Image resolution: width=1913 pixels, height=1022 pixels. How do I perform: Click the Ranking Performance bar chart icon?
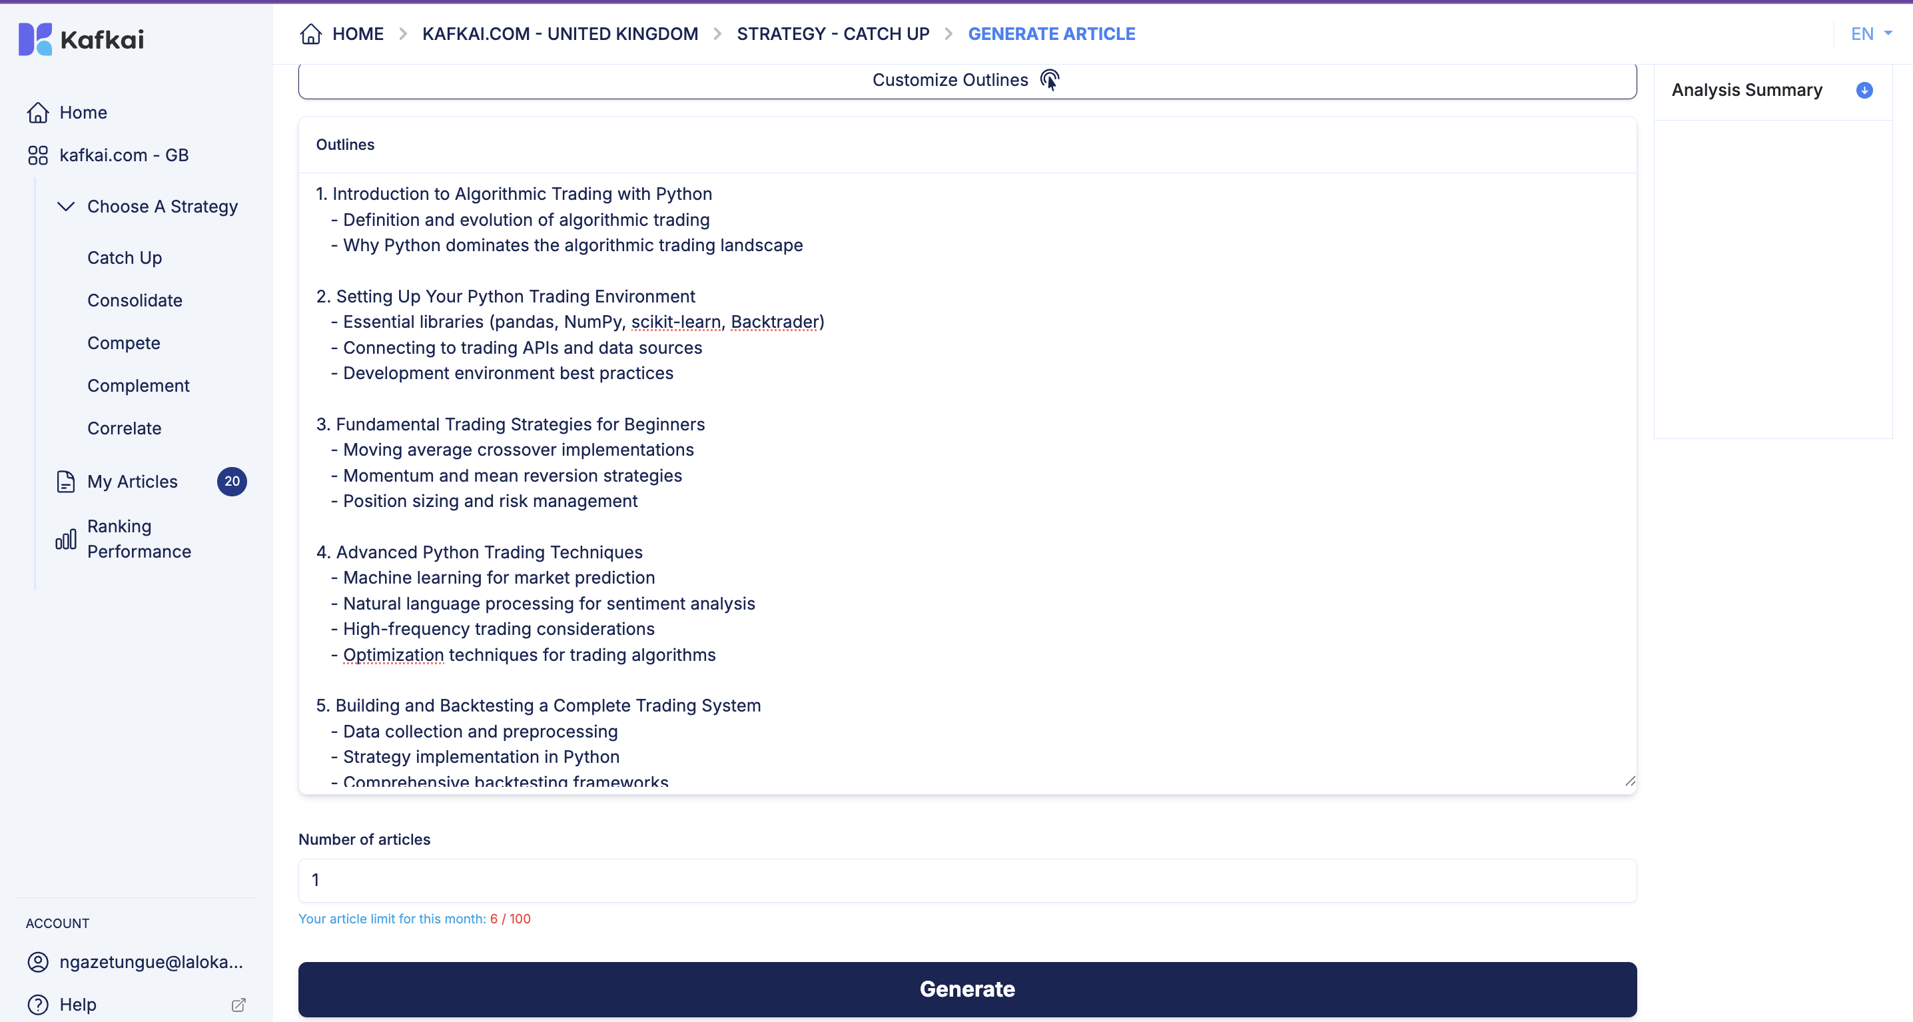coord(66,539)
